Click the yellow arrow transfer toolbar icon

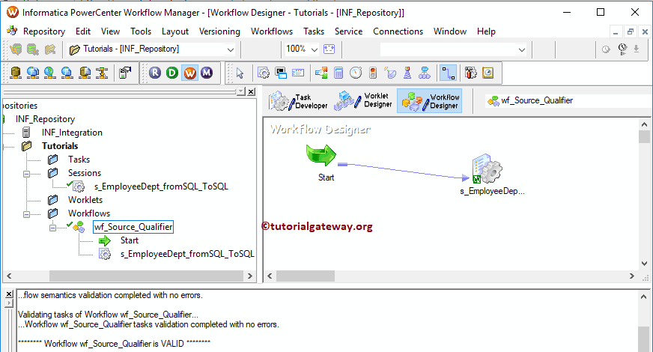[102, 73]
